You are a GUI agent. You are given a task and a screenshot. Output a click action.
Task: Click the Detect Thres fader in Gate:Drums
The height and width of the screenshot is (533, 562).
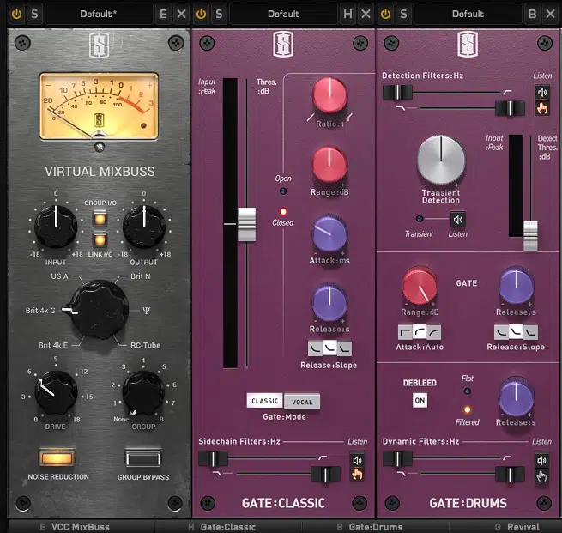(530, 235)
